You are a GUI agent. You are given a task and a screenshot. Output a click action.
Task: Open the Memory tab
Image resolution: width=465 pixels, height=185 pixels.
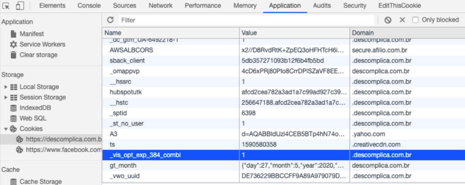point(245,6)
